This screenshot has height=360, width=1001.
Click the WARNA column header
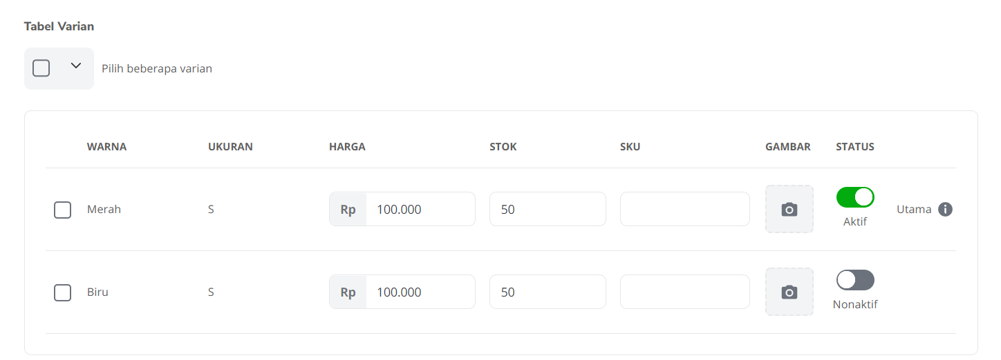(106, 146)
